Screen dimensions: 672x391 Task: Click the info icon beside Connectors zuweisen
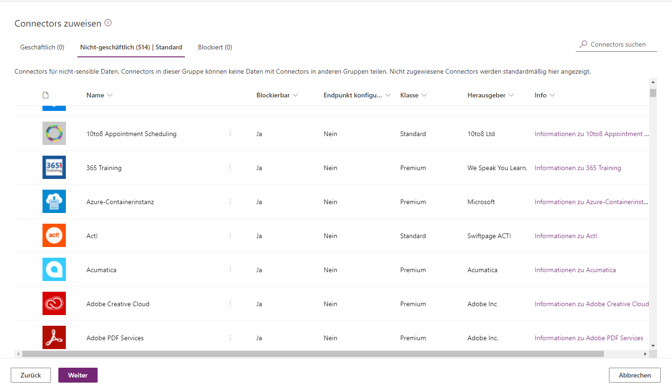point(108,23)
